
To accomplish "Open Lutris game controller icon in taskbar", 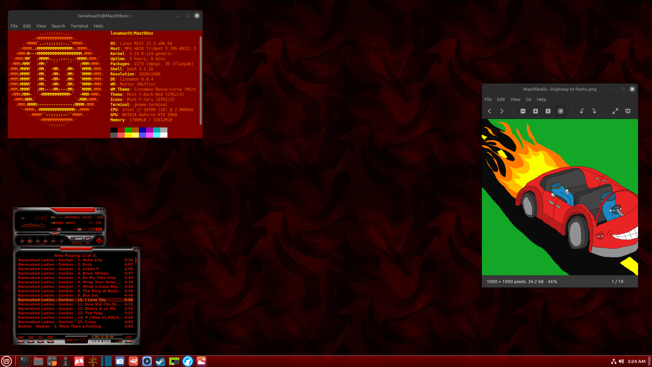I will [79, 361].
